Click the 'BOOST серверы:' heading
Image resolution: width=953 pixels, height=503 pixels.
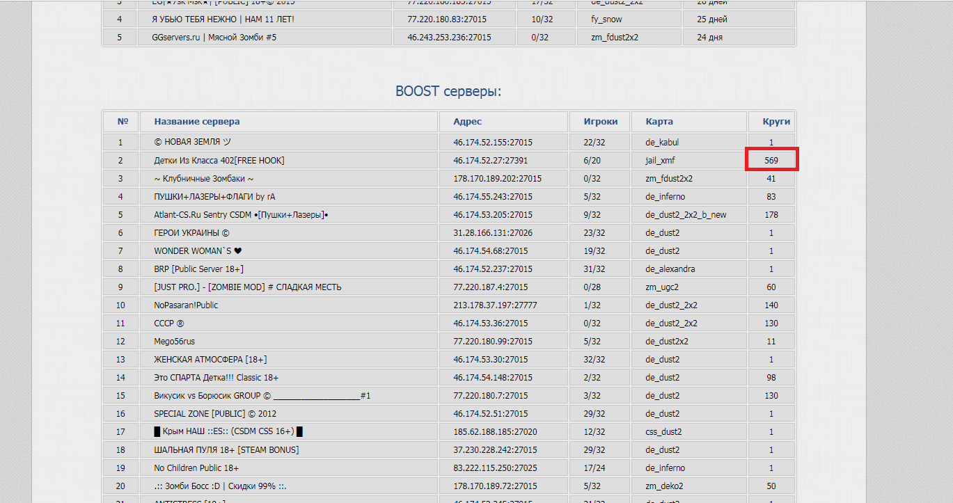point(448,91)
